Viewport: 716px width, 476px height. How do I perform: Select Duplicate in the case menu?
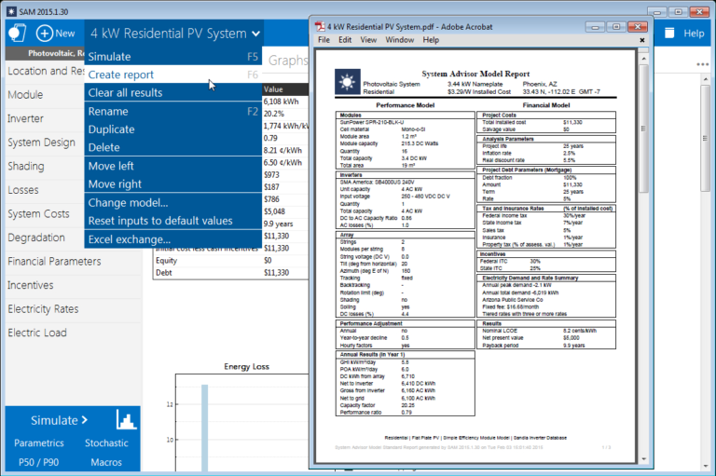coord(111,129)
